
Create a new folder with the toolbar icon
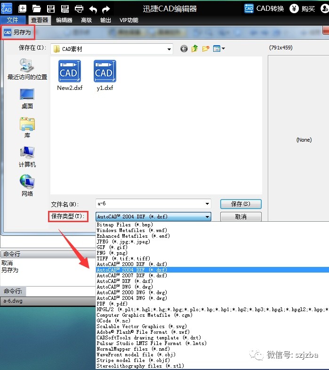[206, 48]
